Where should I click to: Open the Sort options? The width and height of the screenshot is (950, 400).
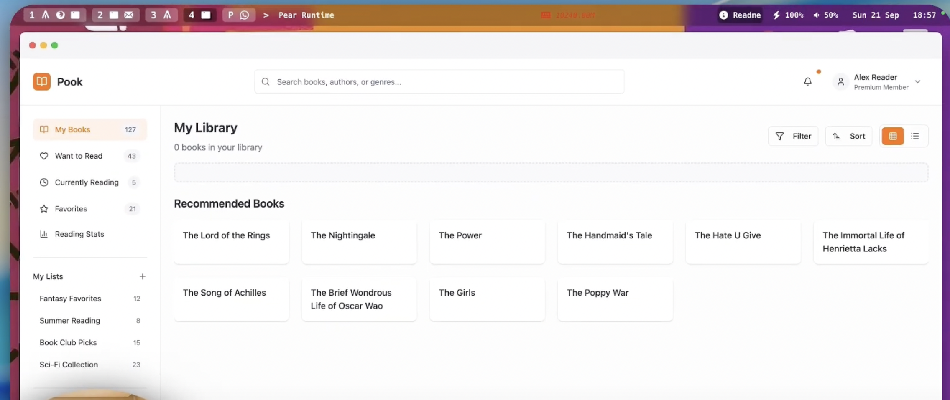(848, 136)
